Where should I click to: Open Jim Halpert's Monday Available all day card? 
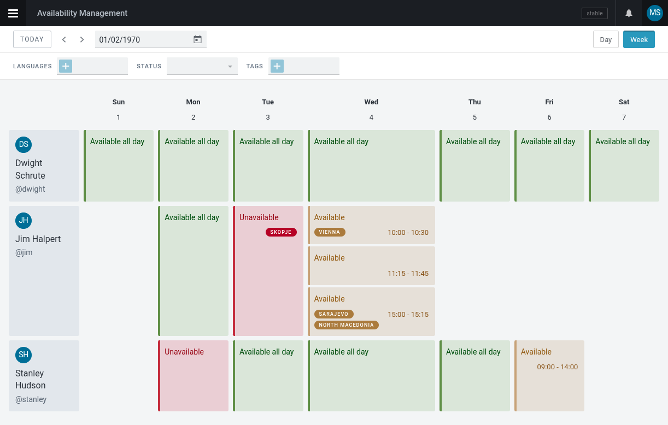point(193,271)
